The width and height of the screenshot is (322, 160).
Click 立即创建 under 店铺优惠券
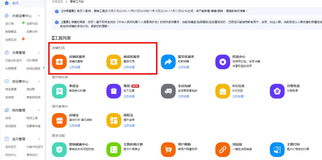click(75, 67)
